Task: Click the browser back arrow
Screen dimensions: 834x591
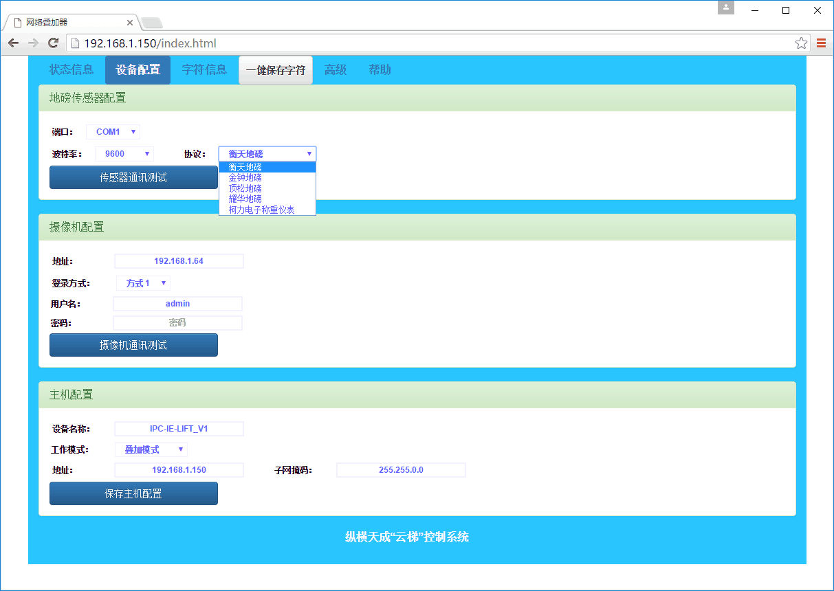Action: 13,43
